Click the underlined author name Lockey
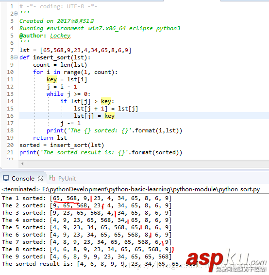This screenshot has width=269, height=275. pyautogui.click(x=60, y=36)
